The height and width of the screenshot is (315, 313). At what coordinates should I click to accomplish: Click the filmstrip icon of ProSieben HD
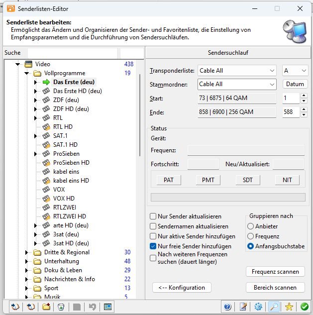click(x=46, y=163)
